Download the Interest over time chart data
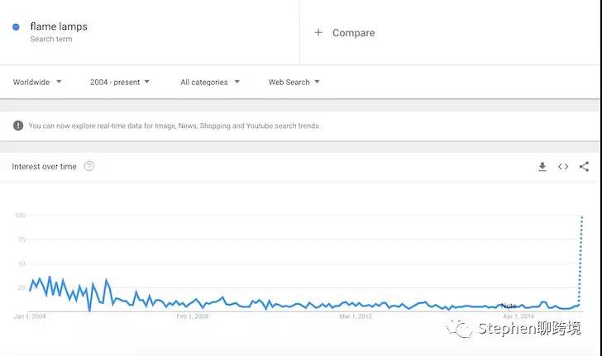Viewport: 602px width, 356px height. click(x=542, y=167)
